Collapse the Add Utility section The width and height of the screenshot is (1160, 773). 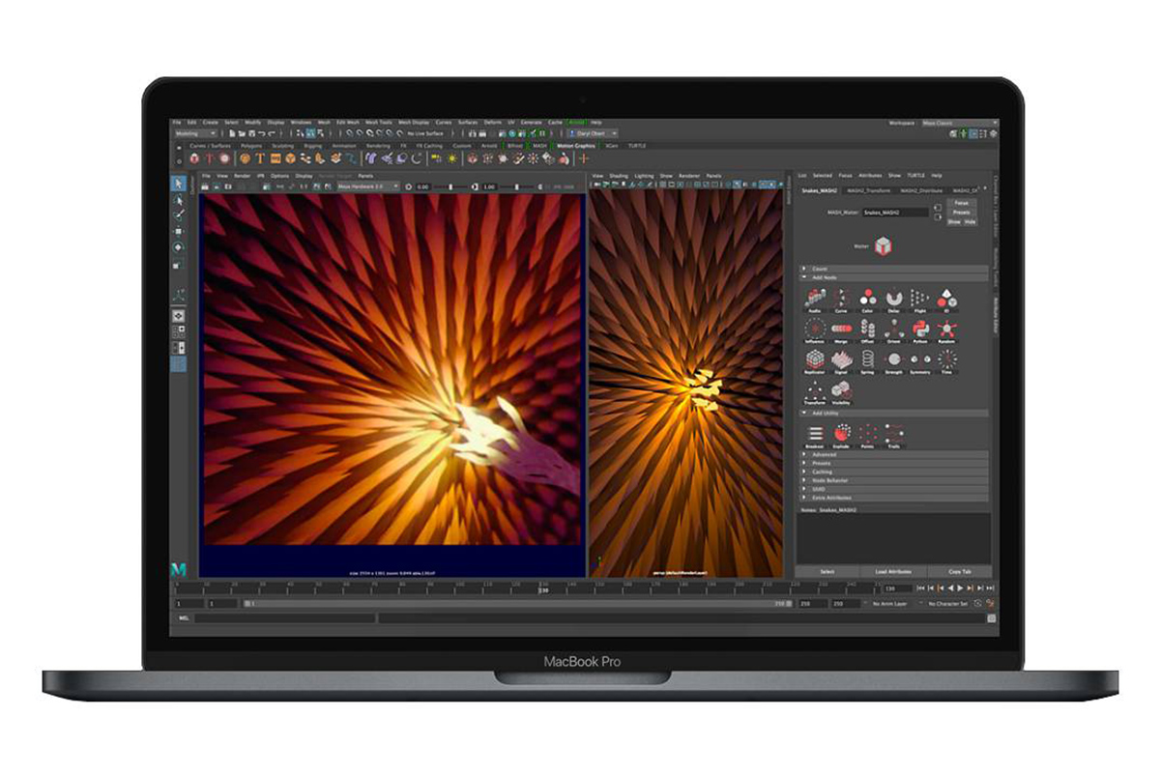click(x=894, y=413)
